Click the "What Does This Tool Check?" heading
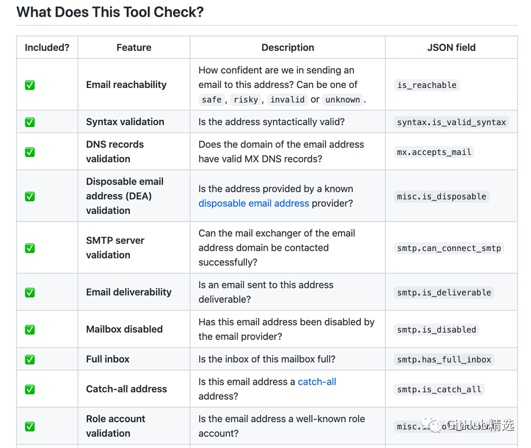The height and width of the screenshot is (448, 531). click(x=110, y=12)
